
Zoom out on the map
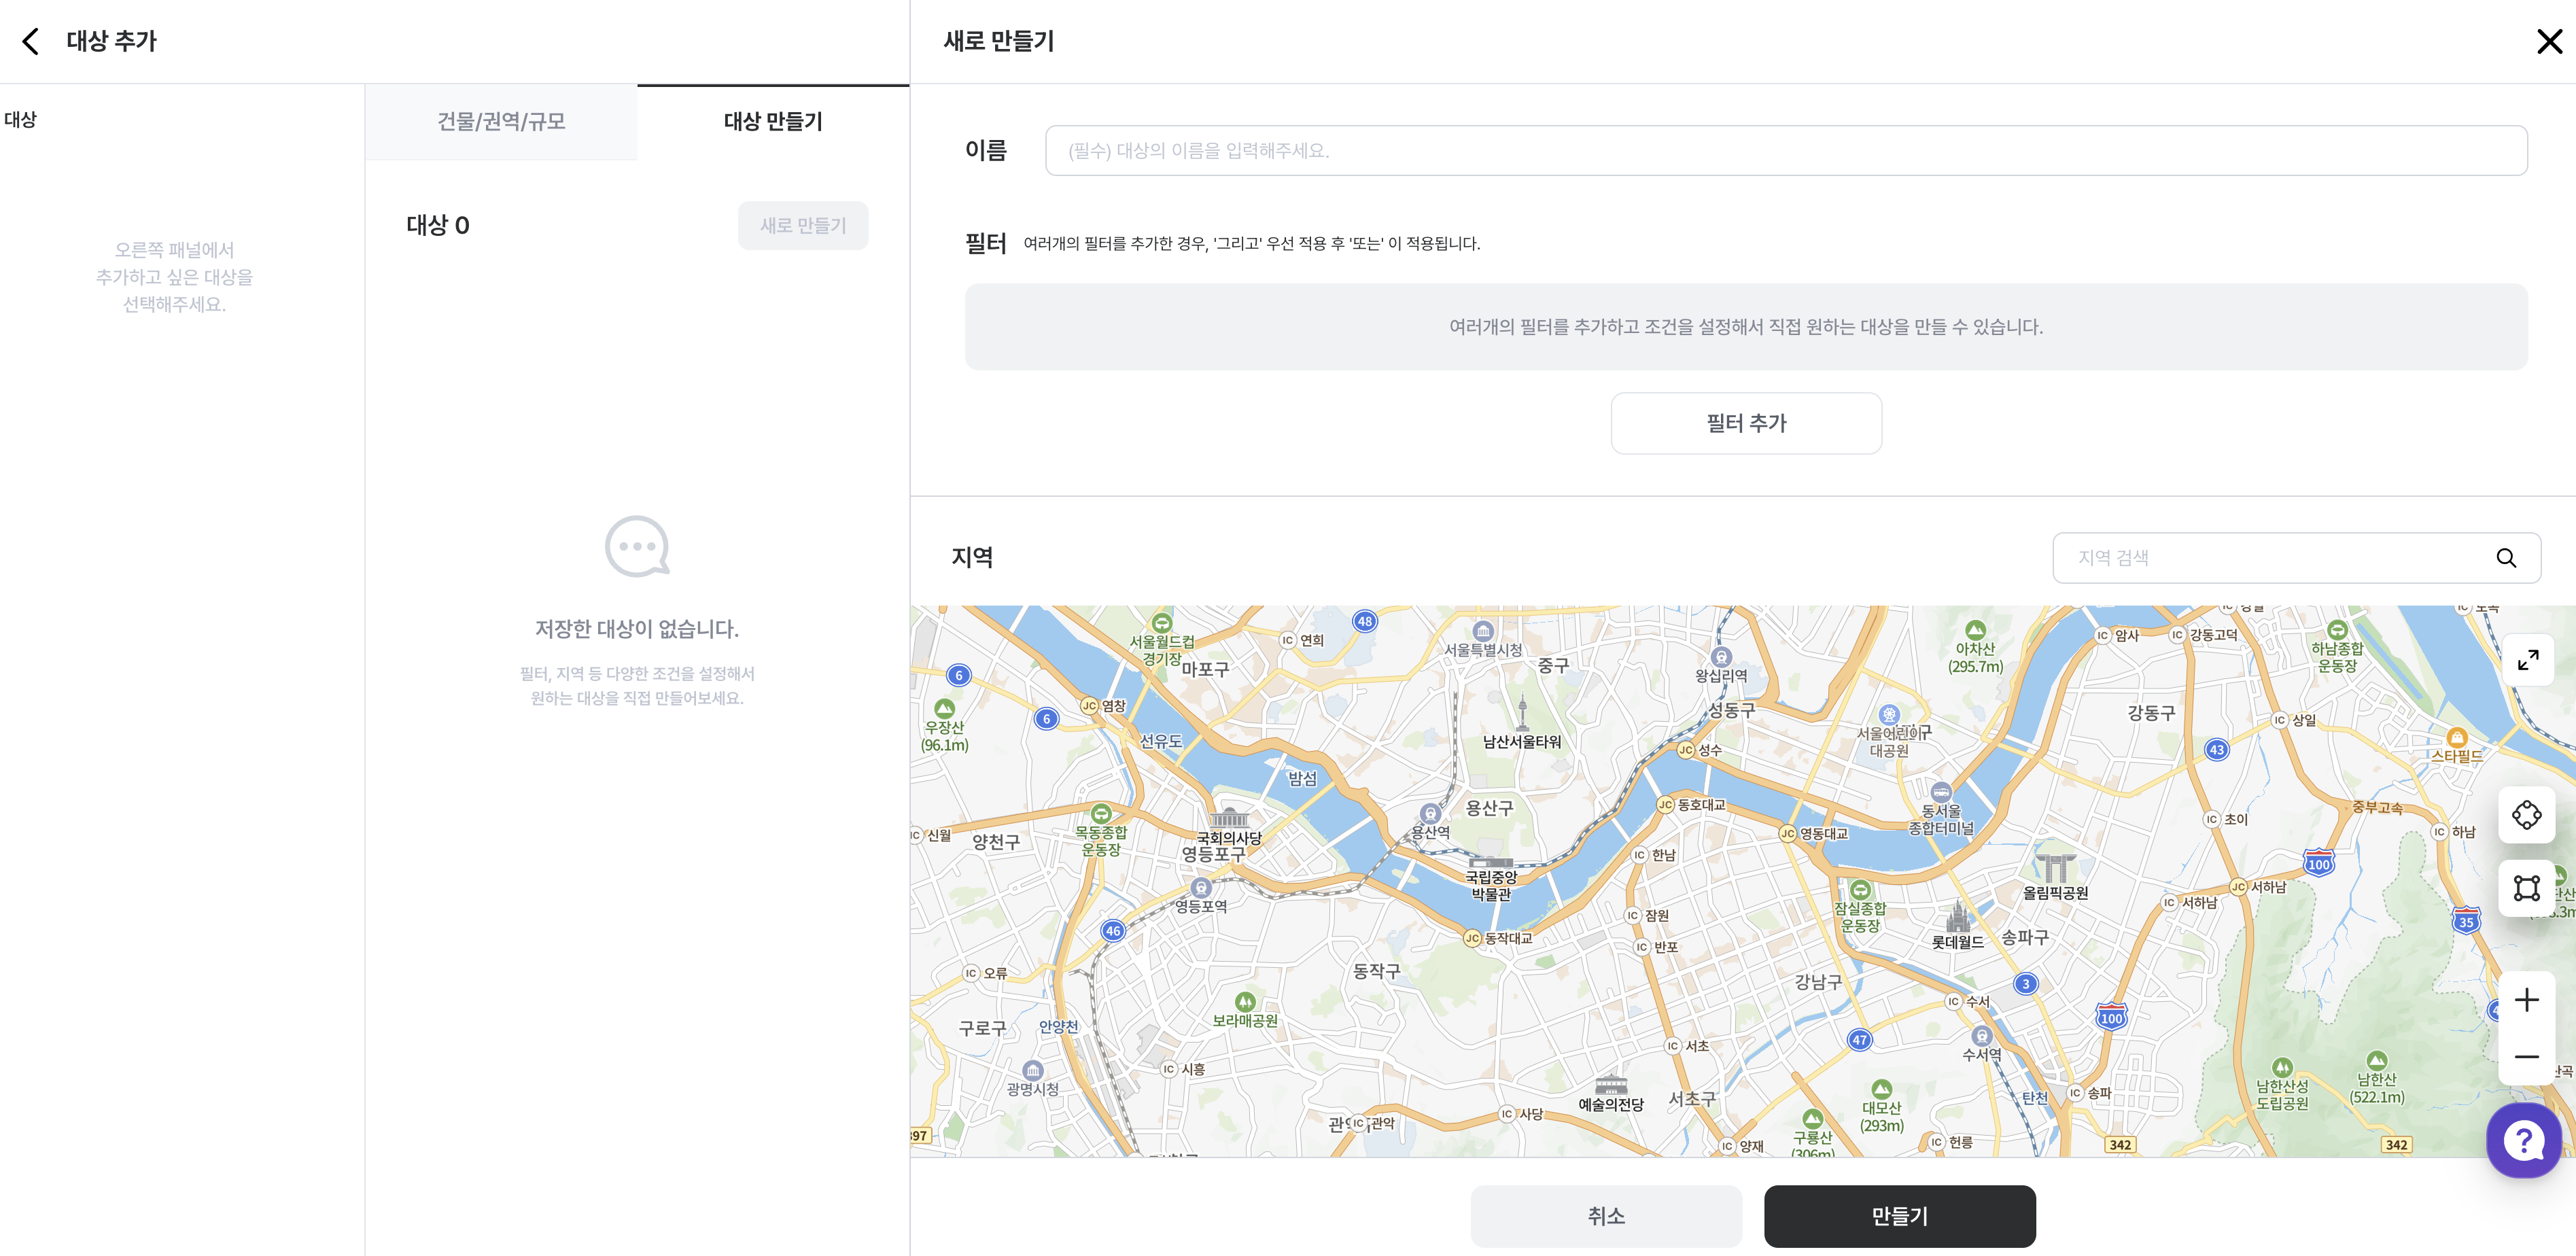2526,1057
